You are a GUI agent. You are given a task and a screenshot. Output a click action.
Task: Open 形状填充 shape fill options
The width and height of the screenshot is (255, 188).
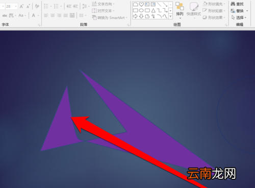214,4
